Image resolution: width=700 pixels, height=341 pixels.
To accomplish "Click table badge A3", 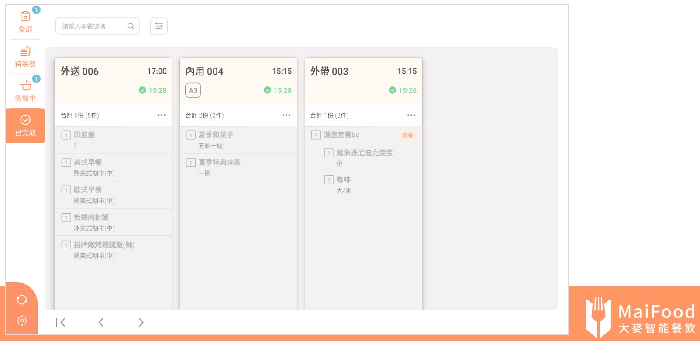I will [x=193, y=90].
